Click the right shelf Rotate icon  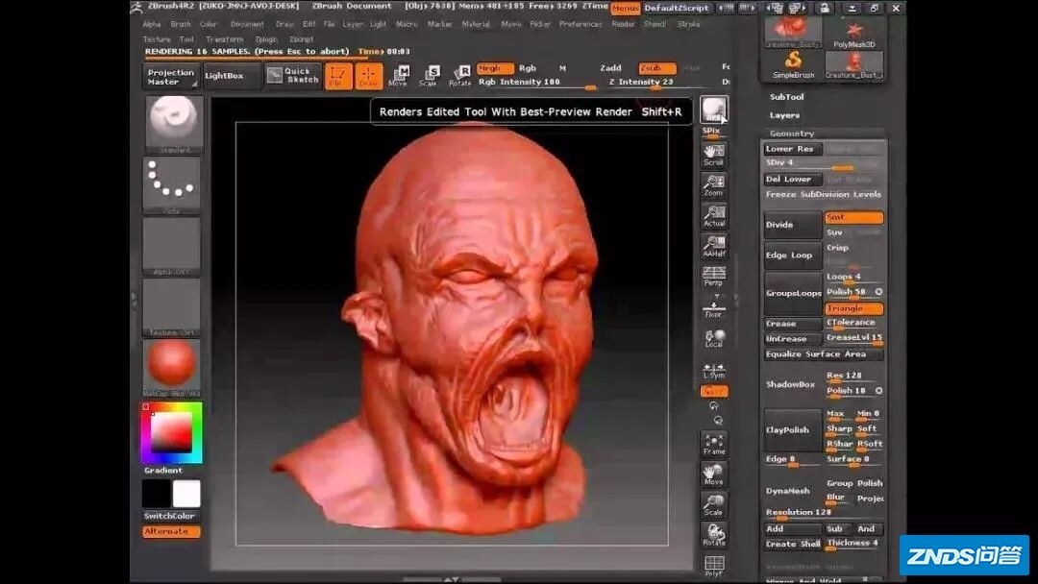(x=713, y=535)
